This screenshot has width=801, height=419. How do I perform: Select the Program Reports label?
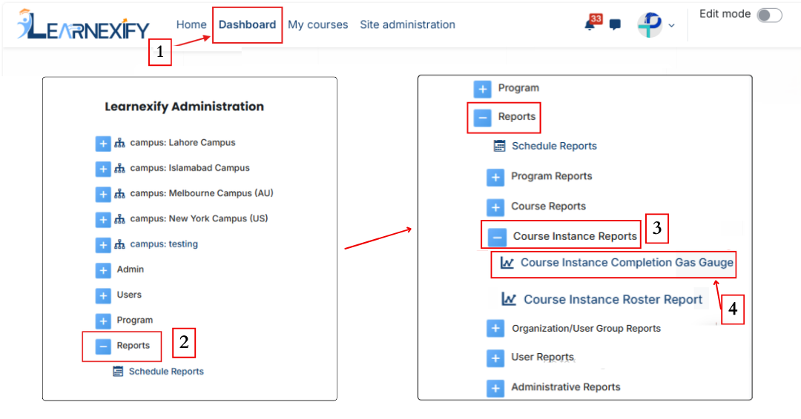click(x=552, y=176)
